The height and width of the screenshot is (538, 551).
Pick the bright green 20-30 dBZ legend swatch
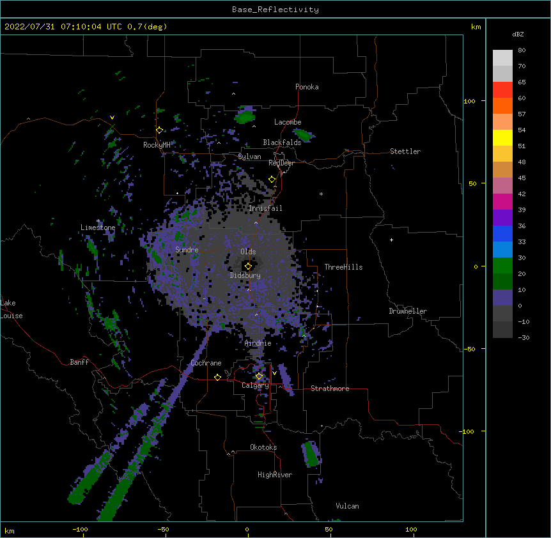tap(502, 266)
